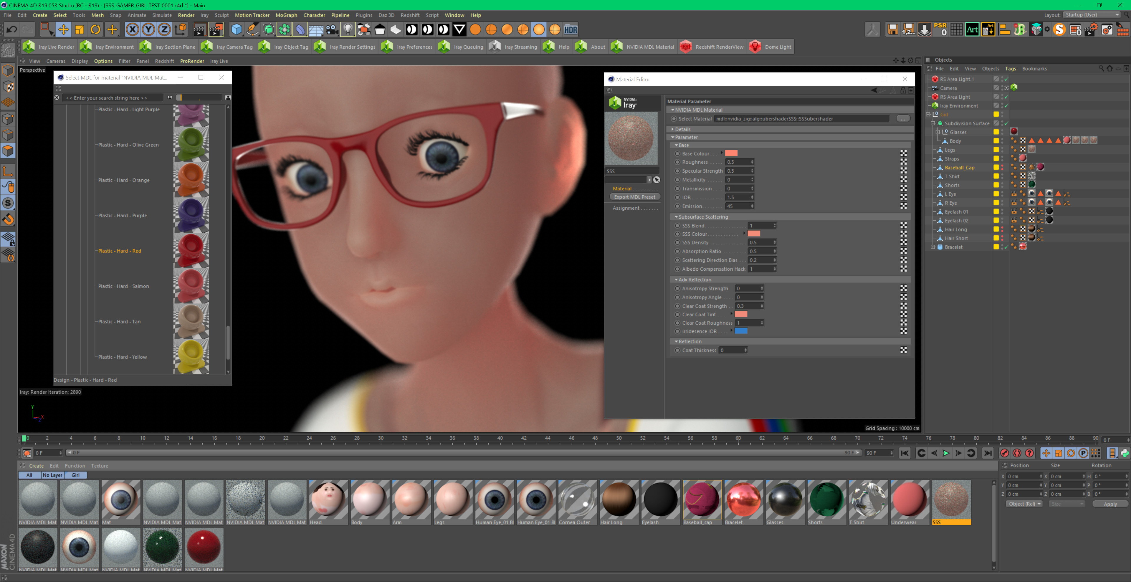Click the Undo arrow icon in toolbar
Screen dimensions: 1131x582
pos(11,29)
